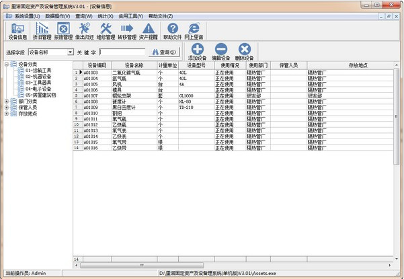Screen dimensions: 404x279
Task: Select 04-电子设备 in the tree
Action: [x=38, y=89]
